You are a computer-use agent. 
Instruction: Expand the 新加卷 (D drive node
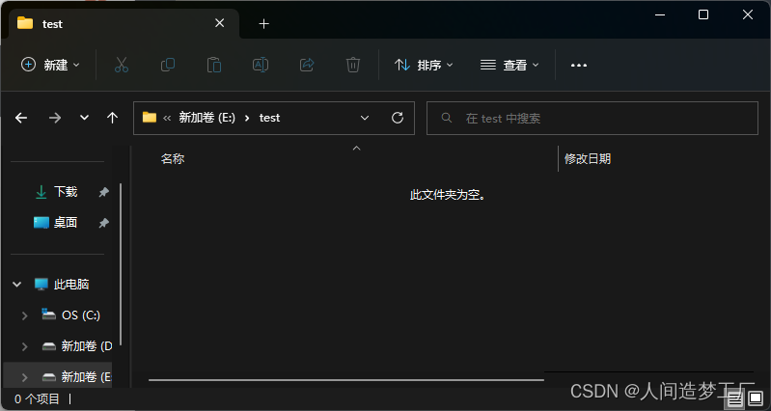[24, 346]
